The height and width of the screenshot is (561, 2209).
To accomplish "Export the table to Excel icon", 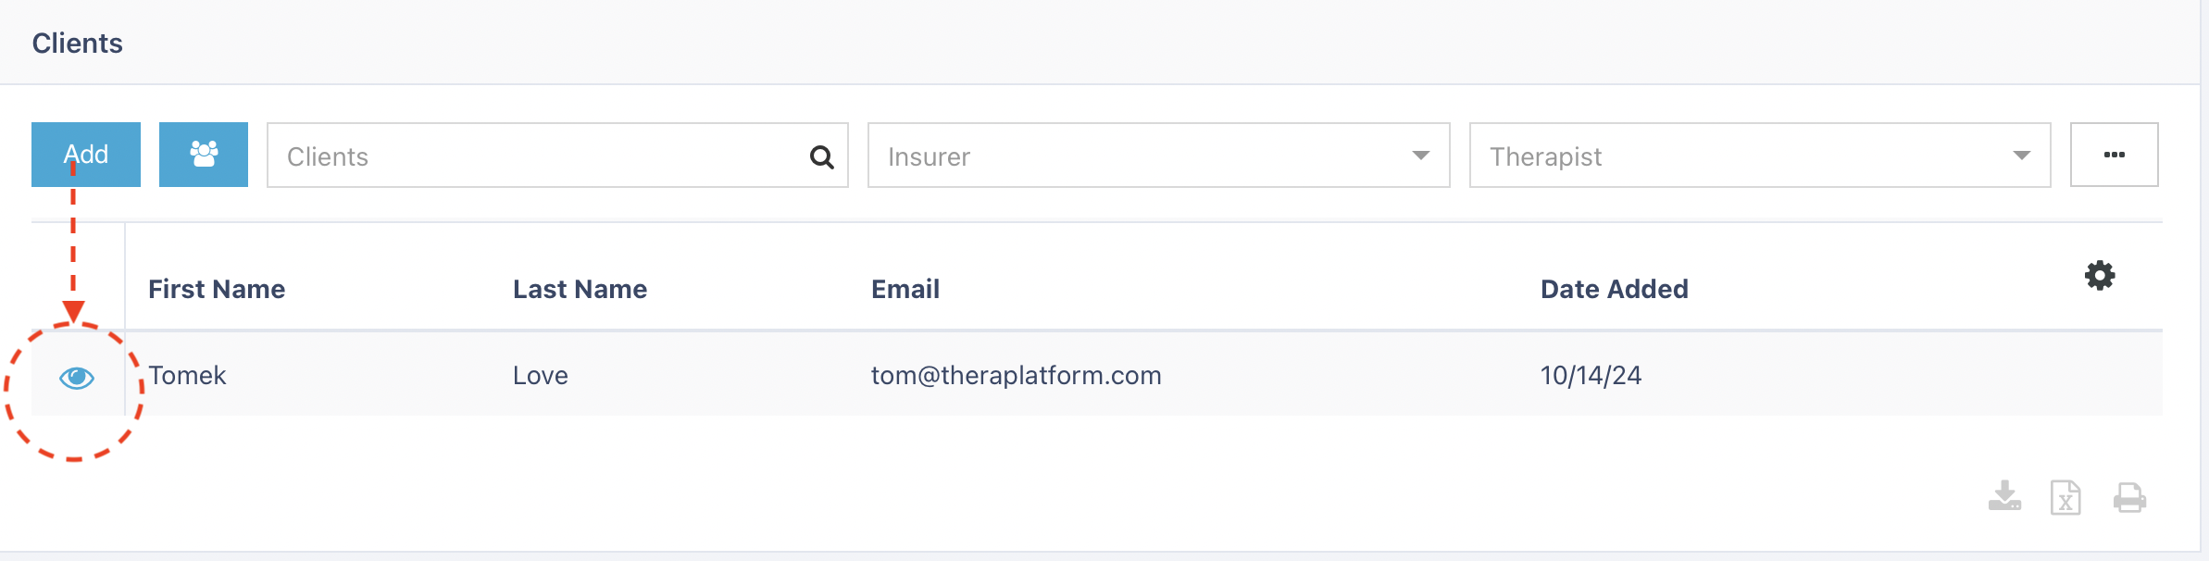I will point(2065,497).
